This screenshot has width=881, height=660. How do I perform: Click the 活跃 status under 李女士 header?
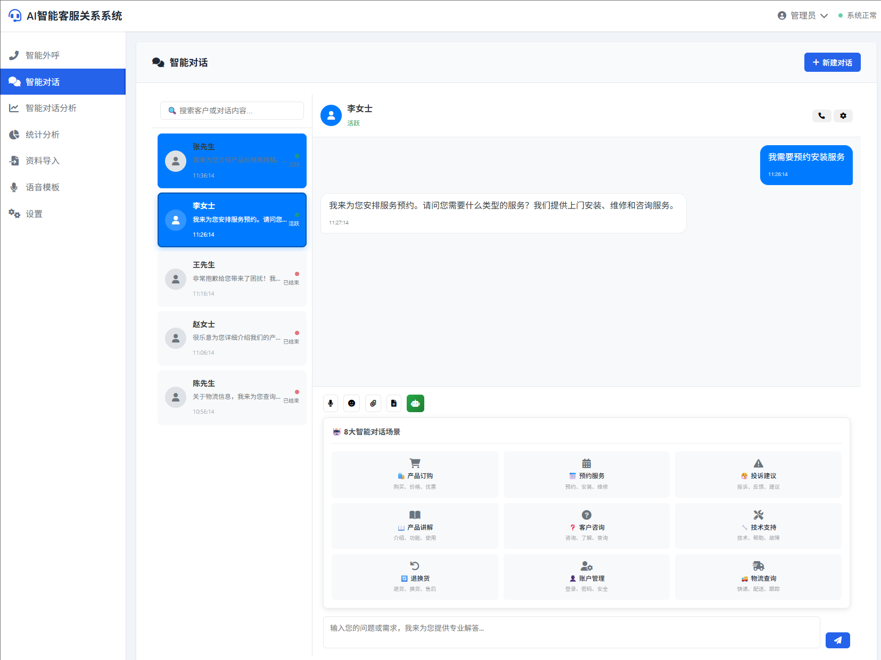point(353,123)
